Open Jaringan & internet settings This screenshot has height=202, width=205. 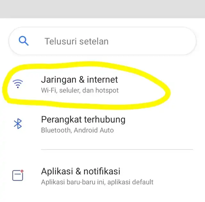(x=102, y=85)
